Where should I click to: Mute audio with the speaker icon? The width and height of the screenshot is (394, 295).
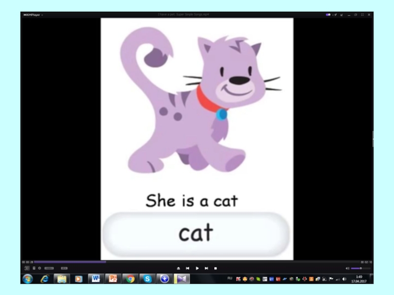pos(347,268)
